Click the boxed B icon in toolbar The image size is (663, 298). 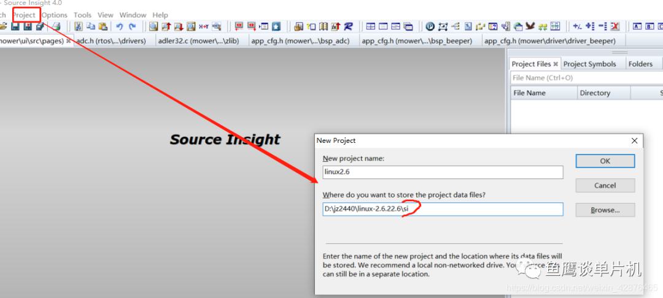click(x=649, y=26)
